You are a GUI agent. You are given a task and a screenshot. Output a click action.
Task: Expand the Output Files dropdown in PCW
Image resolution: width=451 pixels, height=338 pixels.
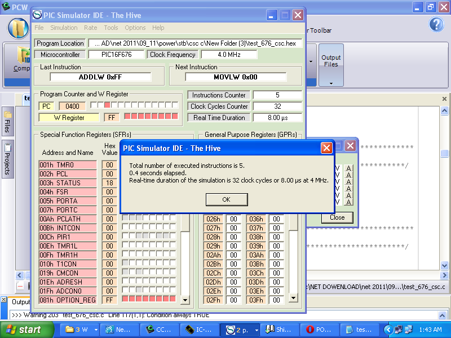(331, 83)
